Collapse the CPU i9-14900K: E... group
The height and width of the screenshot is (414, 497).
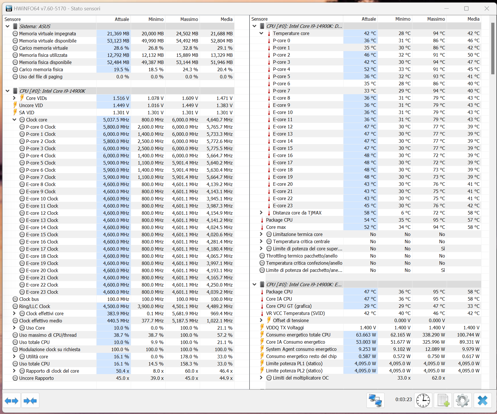(254, 285)
